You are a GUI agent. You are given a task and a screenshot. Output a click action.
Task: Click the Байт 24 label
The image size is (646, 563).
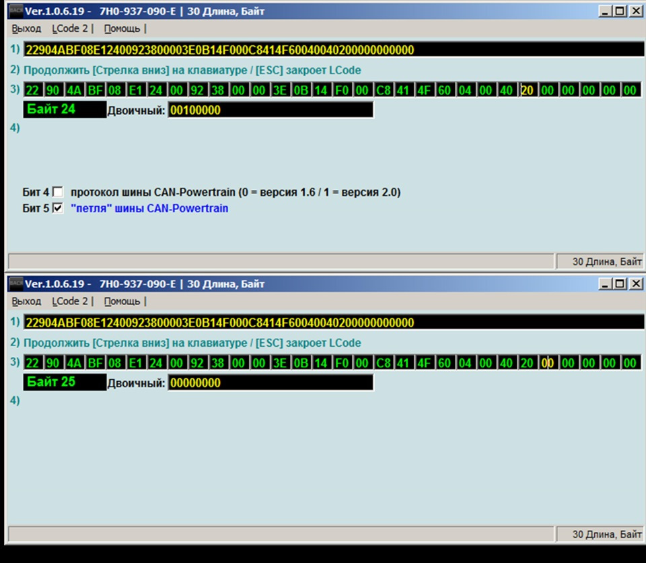[x=65, y=109]
